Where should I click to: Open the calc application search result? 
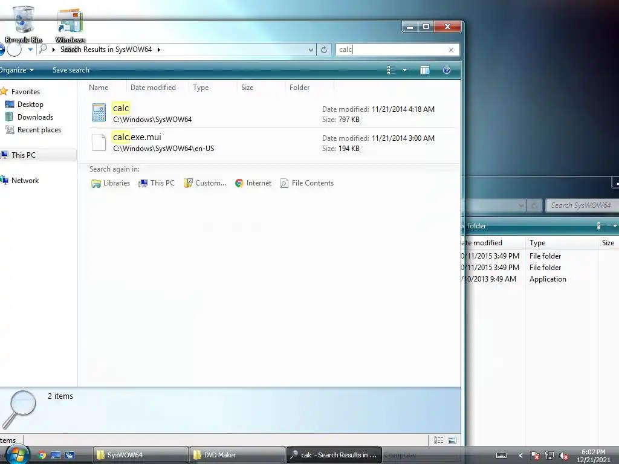click(273, 113)
